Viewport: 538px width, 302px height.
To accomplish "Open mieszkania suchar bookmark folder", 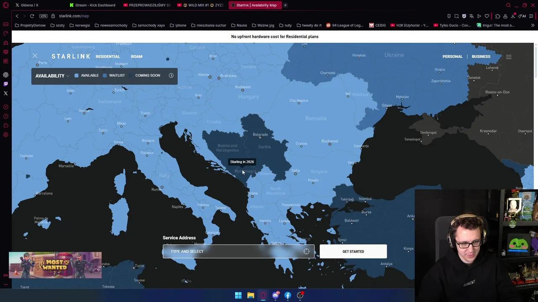I will tap(208, 25).
